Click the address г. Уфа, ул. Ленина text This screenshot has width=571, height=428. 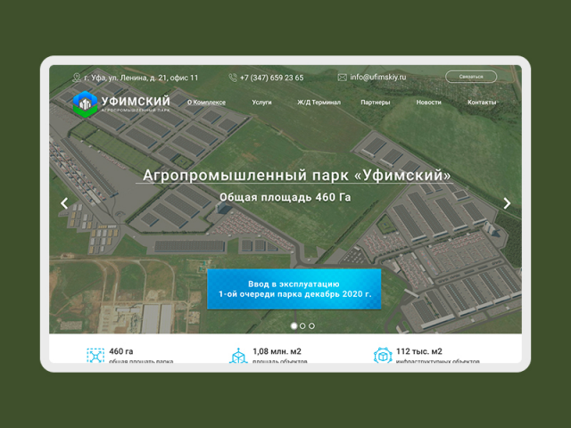[141, 78]
